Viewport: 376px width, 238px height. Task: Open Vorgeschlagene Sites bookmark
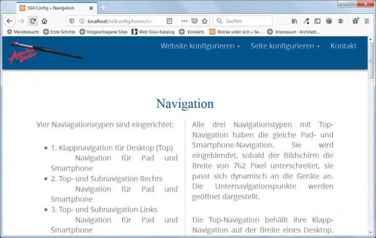[103, 32]
